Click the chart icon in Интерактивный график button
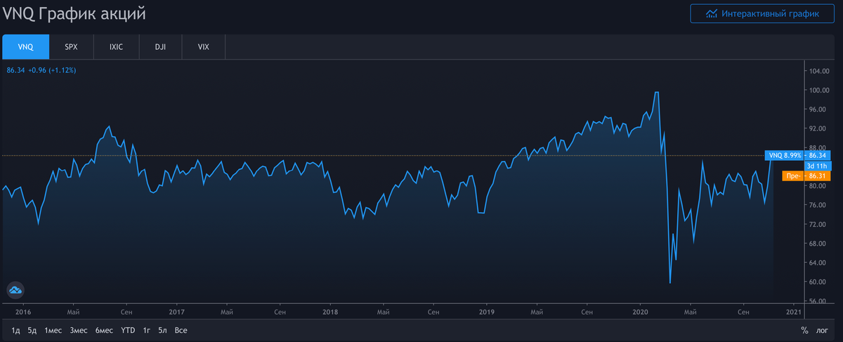 (712, 13)
